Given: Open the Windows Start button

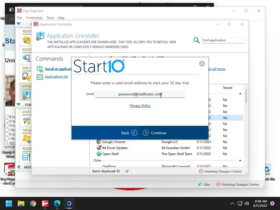Looking at the screenshot, I should [9, 203].
